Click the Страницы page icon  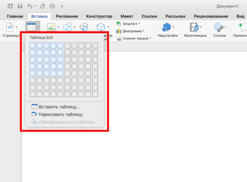(10, 27)
